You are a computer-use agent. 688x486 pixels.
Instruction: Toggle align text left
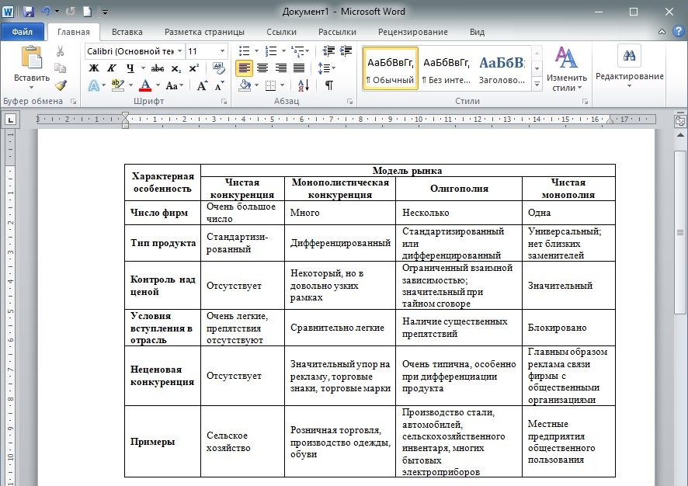[244, 68]
